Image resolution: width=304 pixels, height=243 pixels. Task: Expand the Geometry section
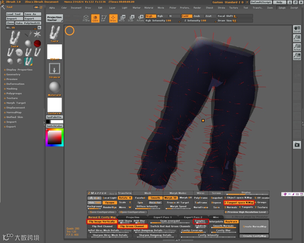tap(13, 75)
